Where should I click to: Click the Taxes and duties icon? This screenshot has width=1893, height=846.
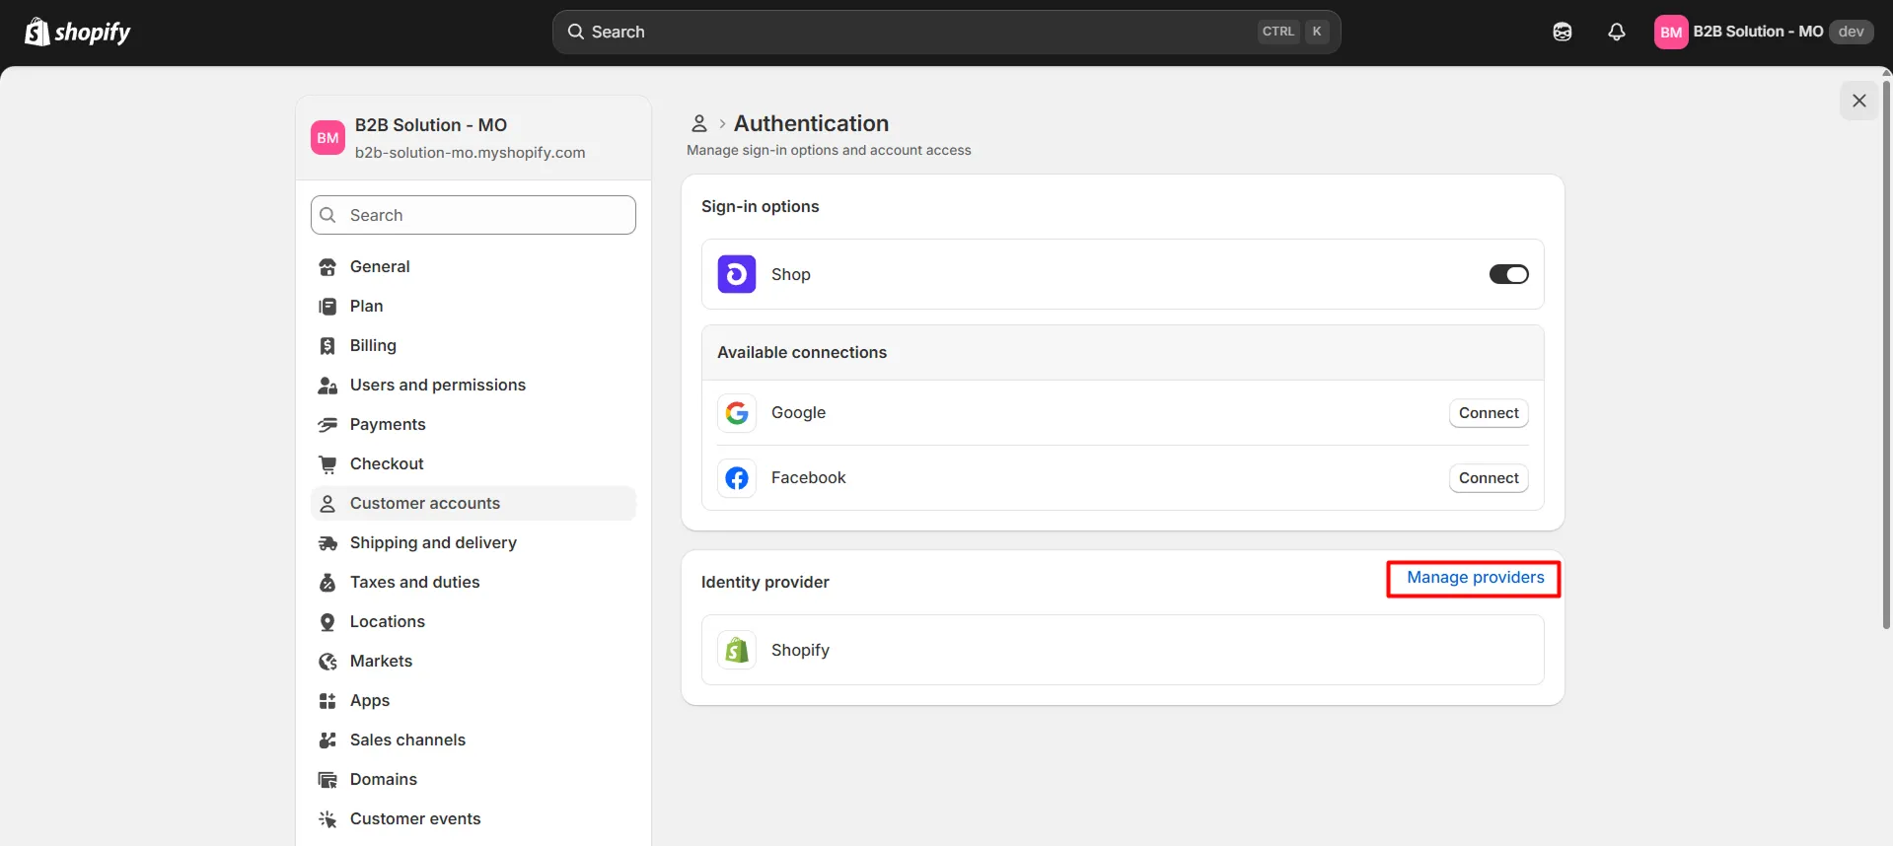pyautogui.click(x=328, y=583)
